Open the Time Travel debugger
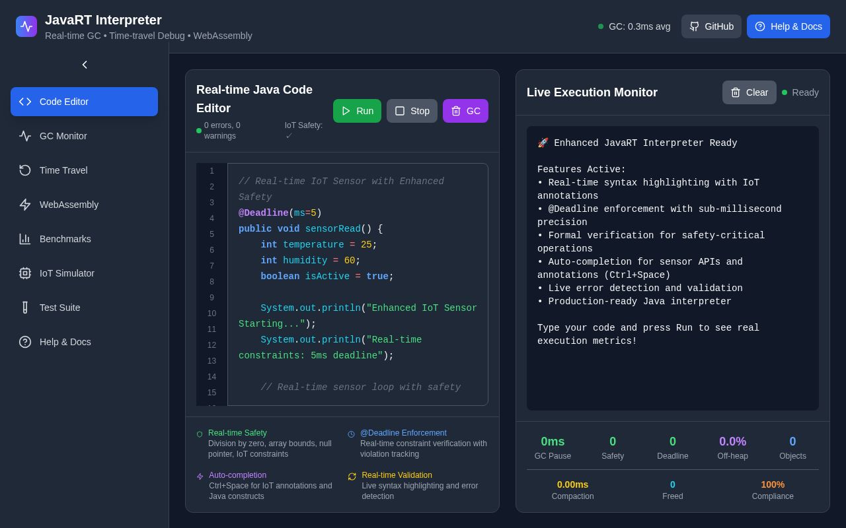Image resolution: width=846 pixels, height=528 pixels. (84, 170)
